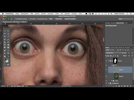The width and height of the screenshot is (134, 100).
Task: Lock layer position icon
Action: tap(116, 56)
